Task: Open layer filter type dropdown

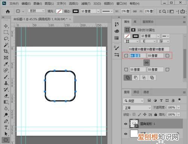Action: 133,100
